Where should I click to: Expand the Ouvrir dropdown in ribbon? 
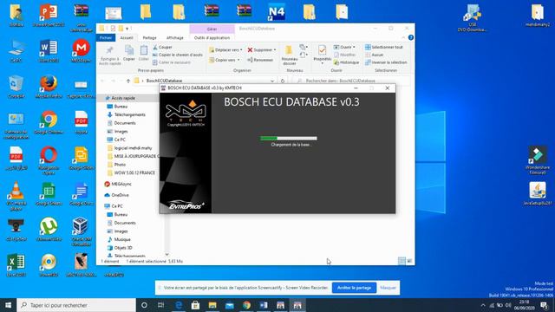tap(354, 47)
